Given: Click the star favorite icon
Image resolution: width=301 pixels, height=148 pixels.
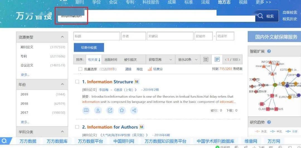Looking at the screenshot, I should pyautogui.click(x=122, y=110).
